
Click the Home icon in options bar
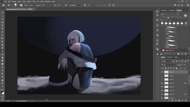pyautogui.click(x=4, y=5)
